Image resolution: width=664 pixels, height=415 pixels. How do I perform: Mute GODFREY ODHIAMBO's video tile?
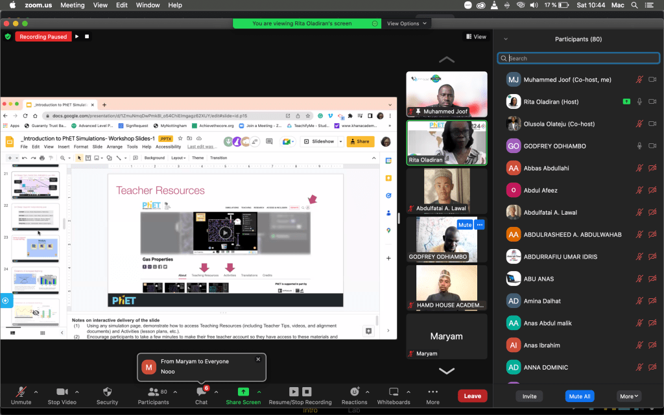(x=464, y=225)
